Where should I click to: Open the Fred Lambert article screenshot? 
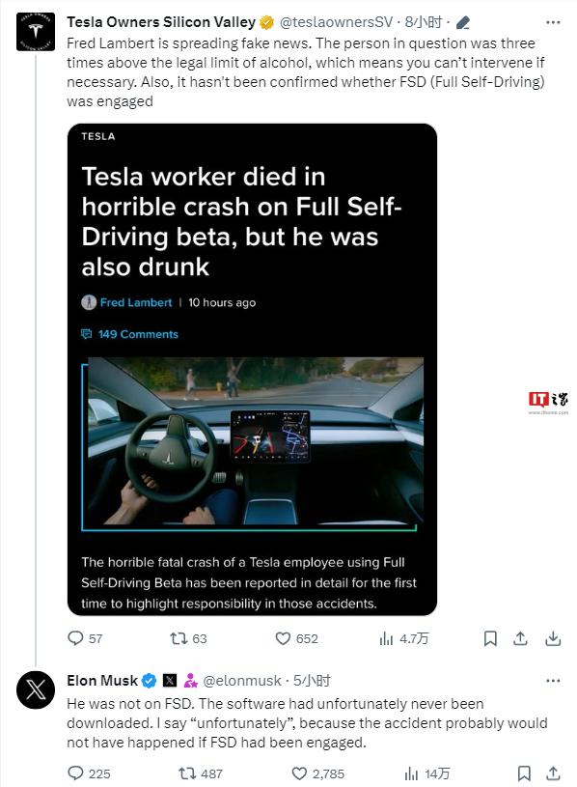click(252, 370)
